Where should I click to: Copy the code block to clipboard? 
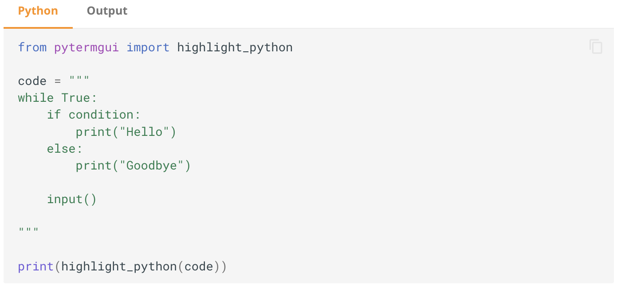pyautogui.click(x=596, y=46)
